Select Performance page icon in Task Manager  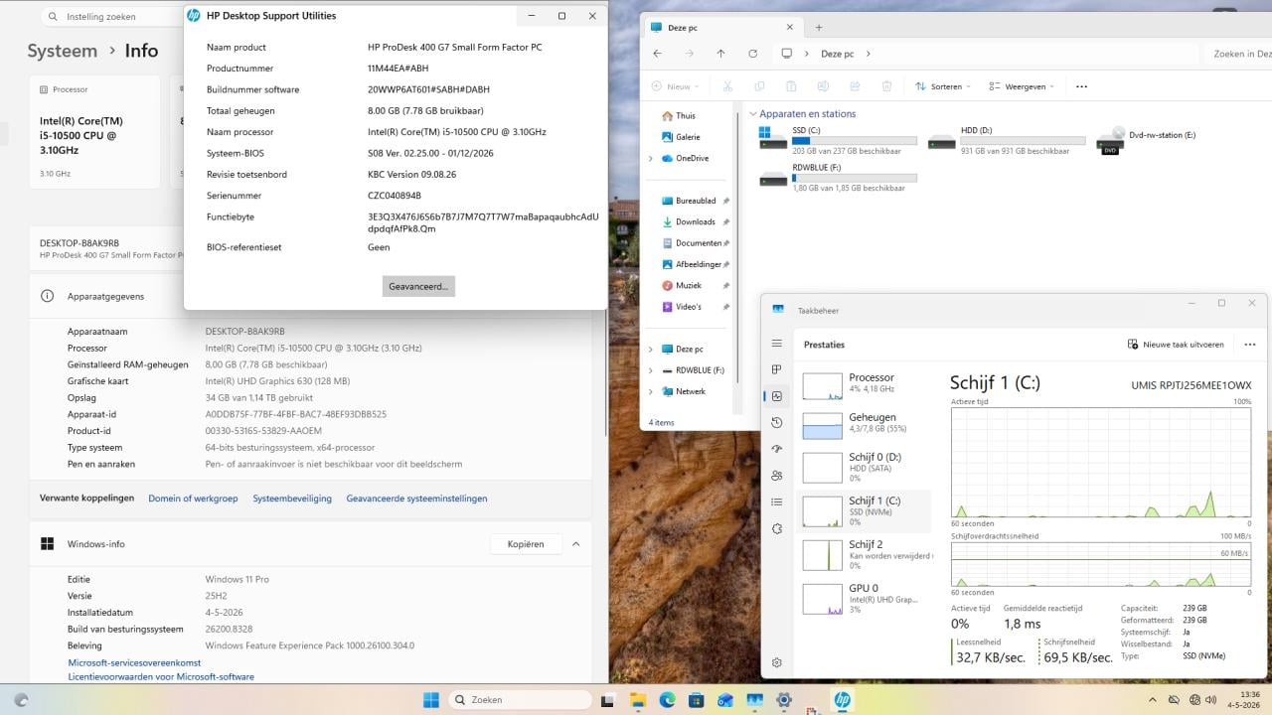pyautogui.click(x=777, y=396)
